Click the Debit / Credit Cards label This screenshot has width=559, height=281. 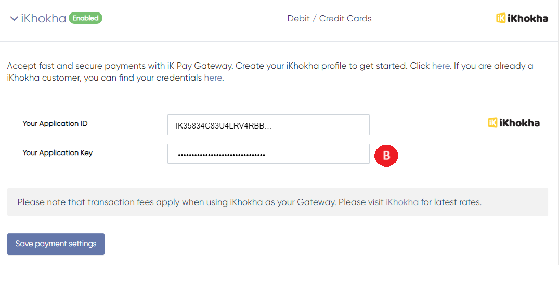coord(329,19)
